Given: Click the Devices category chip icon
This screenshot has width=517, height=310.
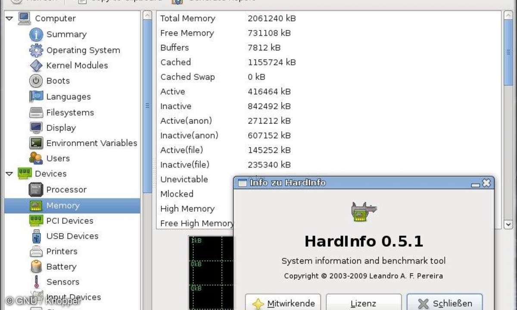Looking at the screenshot, I should tap(25, 174).
